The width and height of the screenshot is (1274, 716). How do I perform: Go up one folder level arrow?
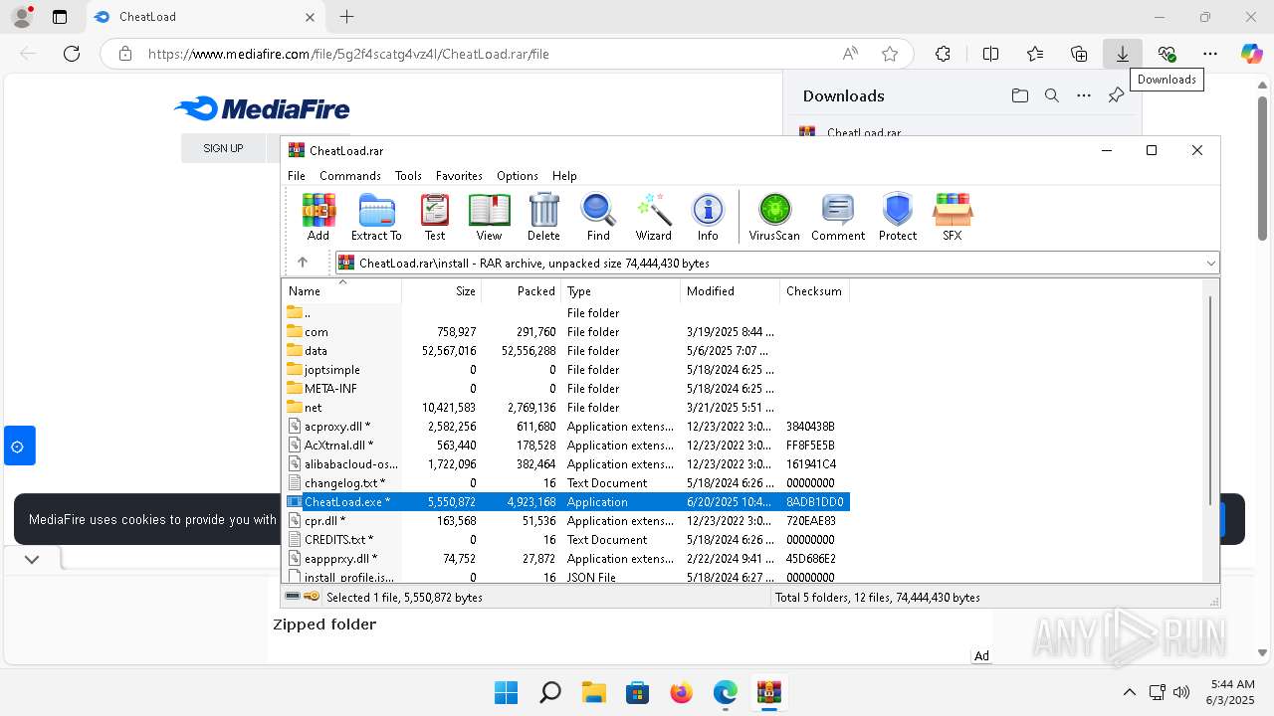point(303,263)
